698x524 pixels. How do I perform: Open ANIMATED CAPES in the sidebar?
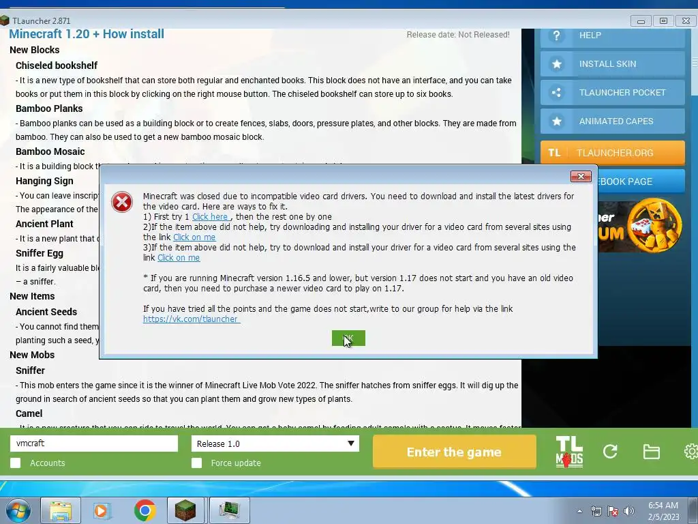tap(613, 121)
